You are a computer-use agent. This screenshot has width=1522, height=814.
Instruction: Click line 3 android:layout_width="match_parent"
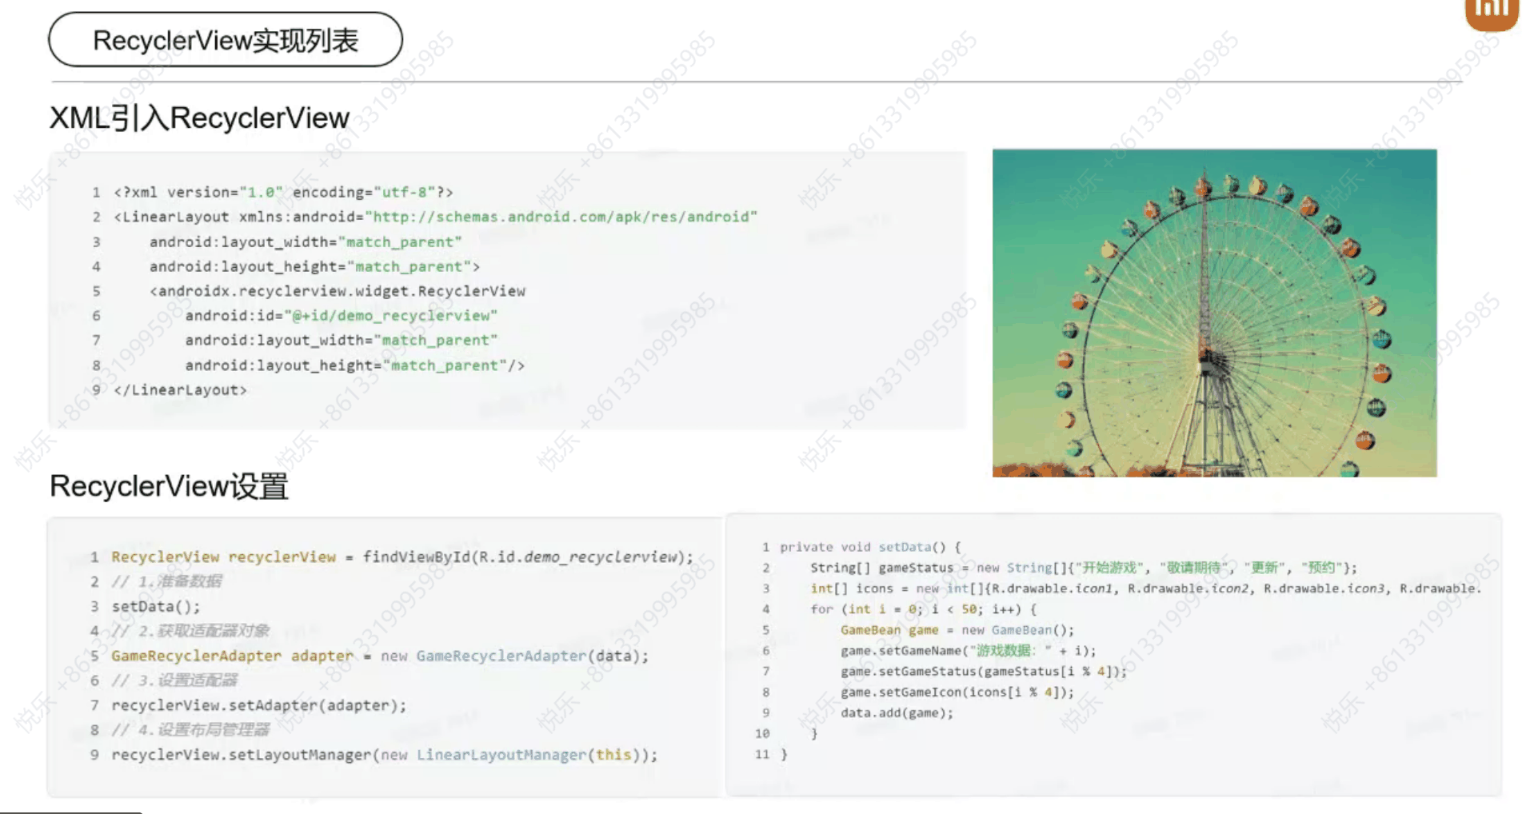click(306, 241)
